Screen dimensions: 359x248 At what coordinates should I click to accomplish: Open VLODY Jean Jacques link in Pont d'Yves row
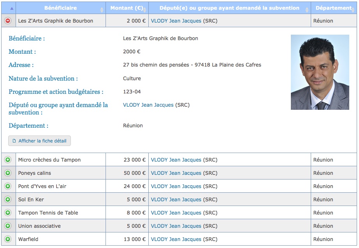176,186
